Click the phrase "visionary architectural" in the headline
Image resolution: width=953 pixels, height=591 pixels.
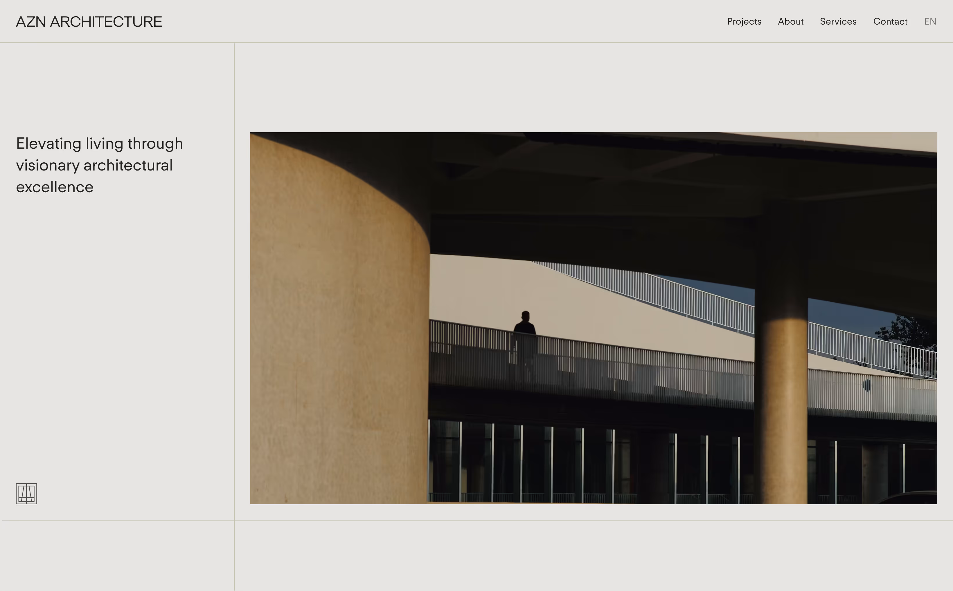tap(94, 165)
